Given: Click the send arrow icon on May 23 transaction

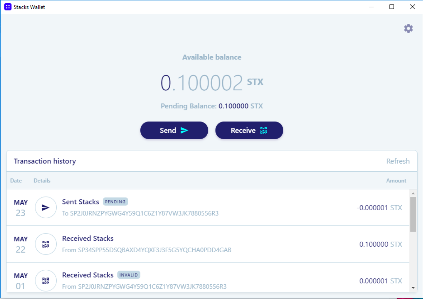Looking at the screenshot, I should tap(46, 208).
